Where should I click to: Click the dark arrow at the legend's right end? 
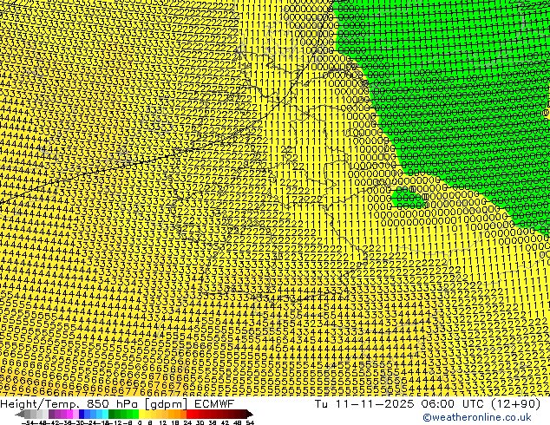pyautogui.click(x=250, y=415)
